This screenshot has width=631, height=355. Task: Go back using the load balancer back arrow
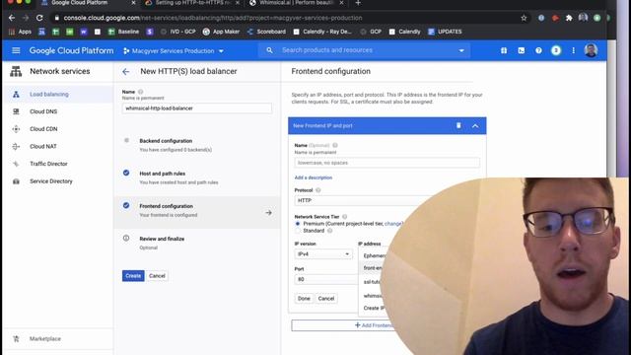pyautogui.click(x=126, y=72)
